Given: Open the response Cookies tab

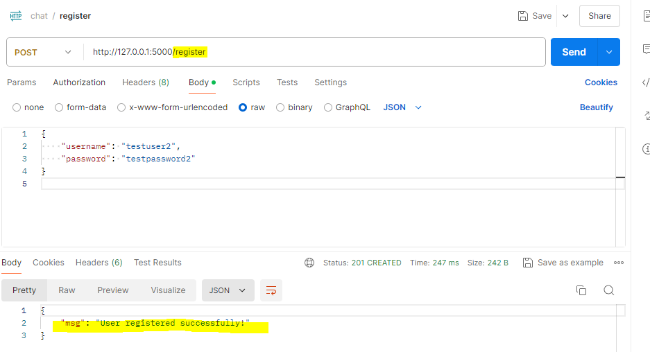Looking at the screenshot, I should coord(49,263).
